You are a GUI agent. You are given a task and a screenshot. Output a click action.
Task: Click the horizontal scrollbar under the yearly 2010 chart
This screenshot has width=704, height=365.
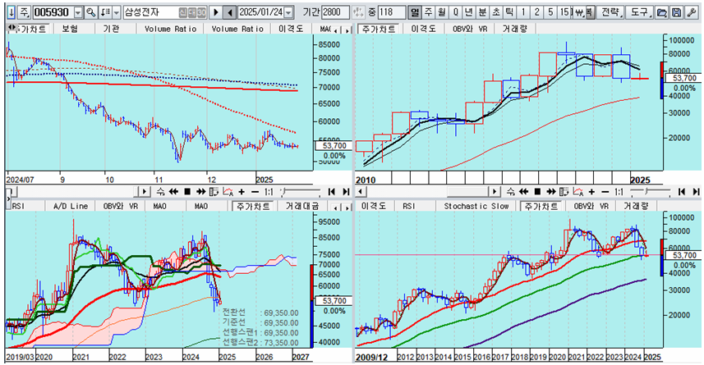click(427, 192)
